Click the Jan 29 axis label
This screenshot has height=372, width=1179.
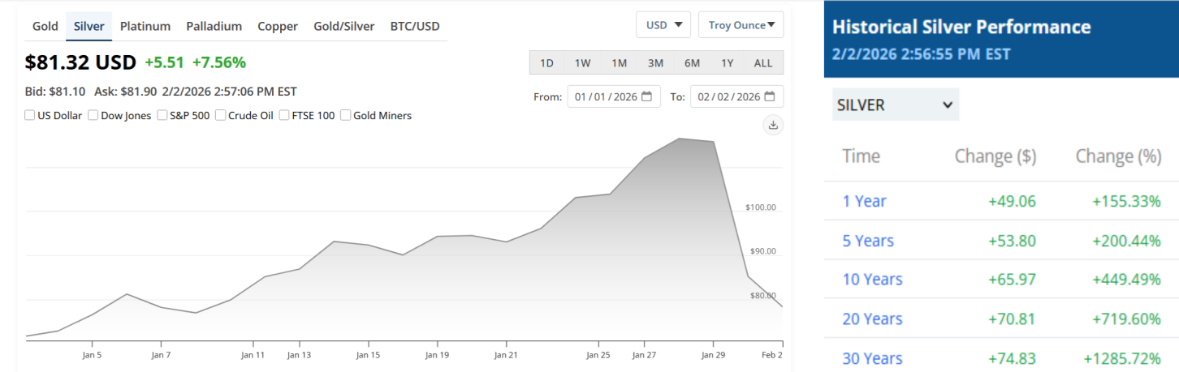(x=713, y=354)
